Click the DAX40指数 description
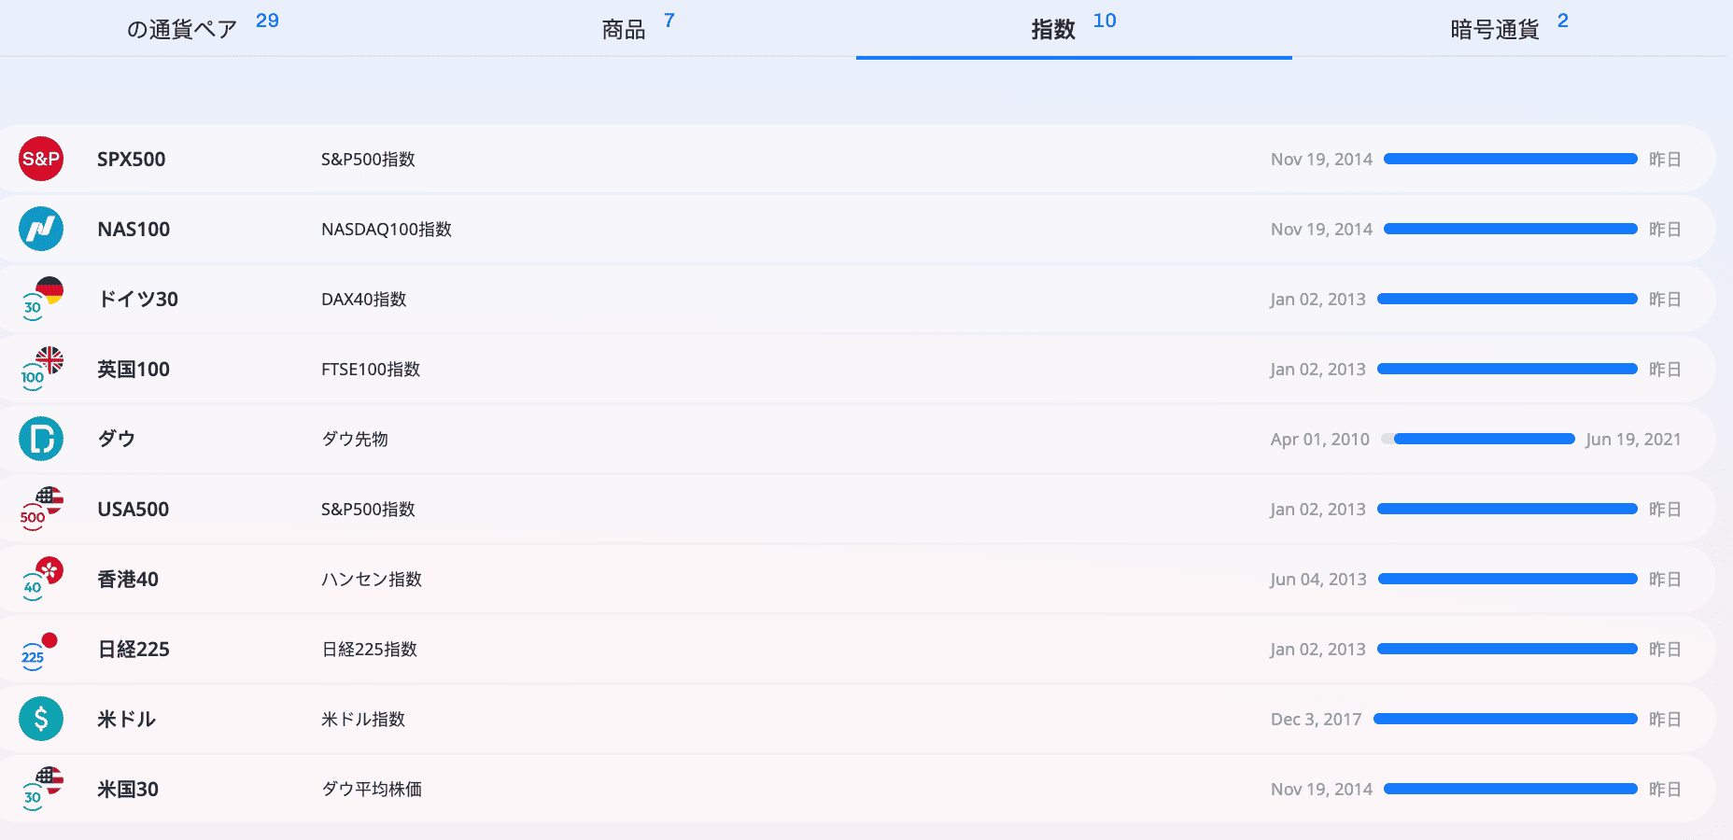 [364, 300]
